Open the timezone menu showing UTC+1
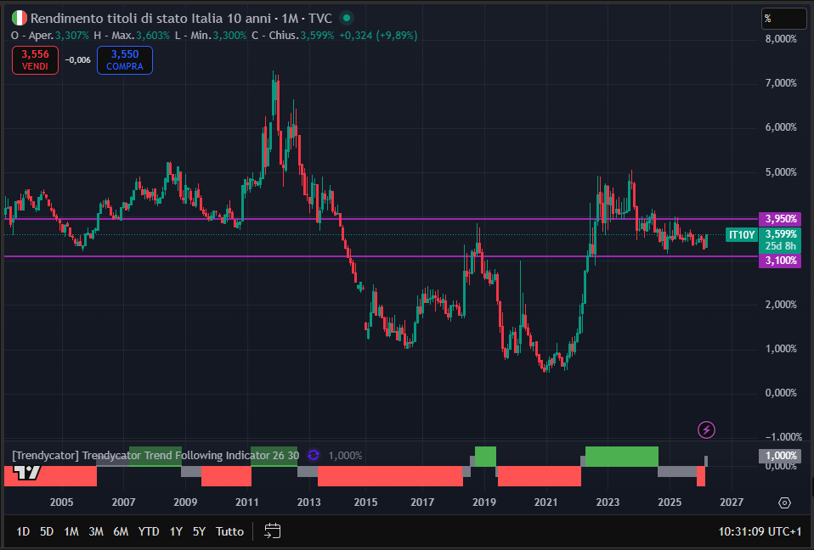The width and height of the screenshot is (814, 550). [x=760, y=531]
